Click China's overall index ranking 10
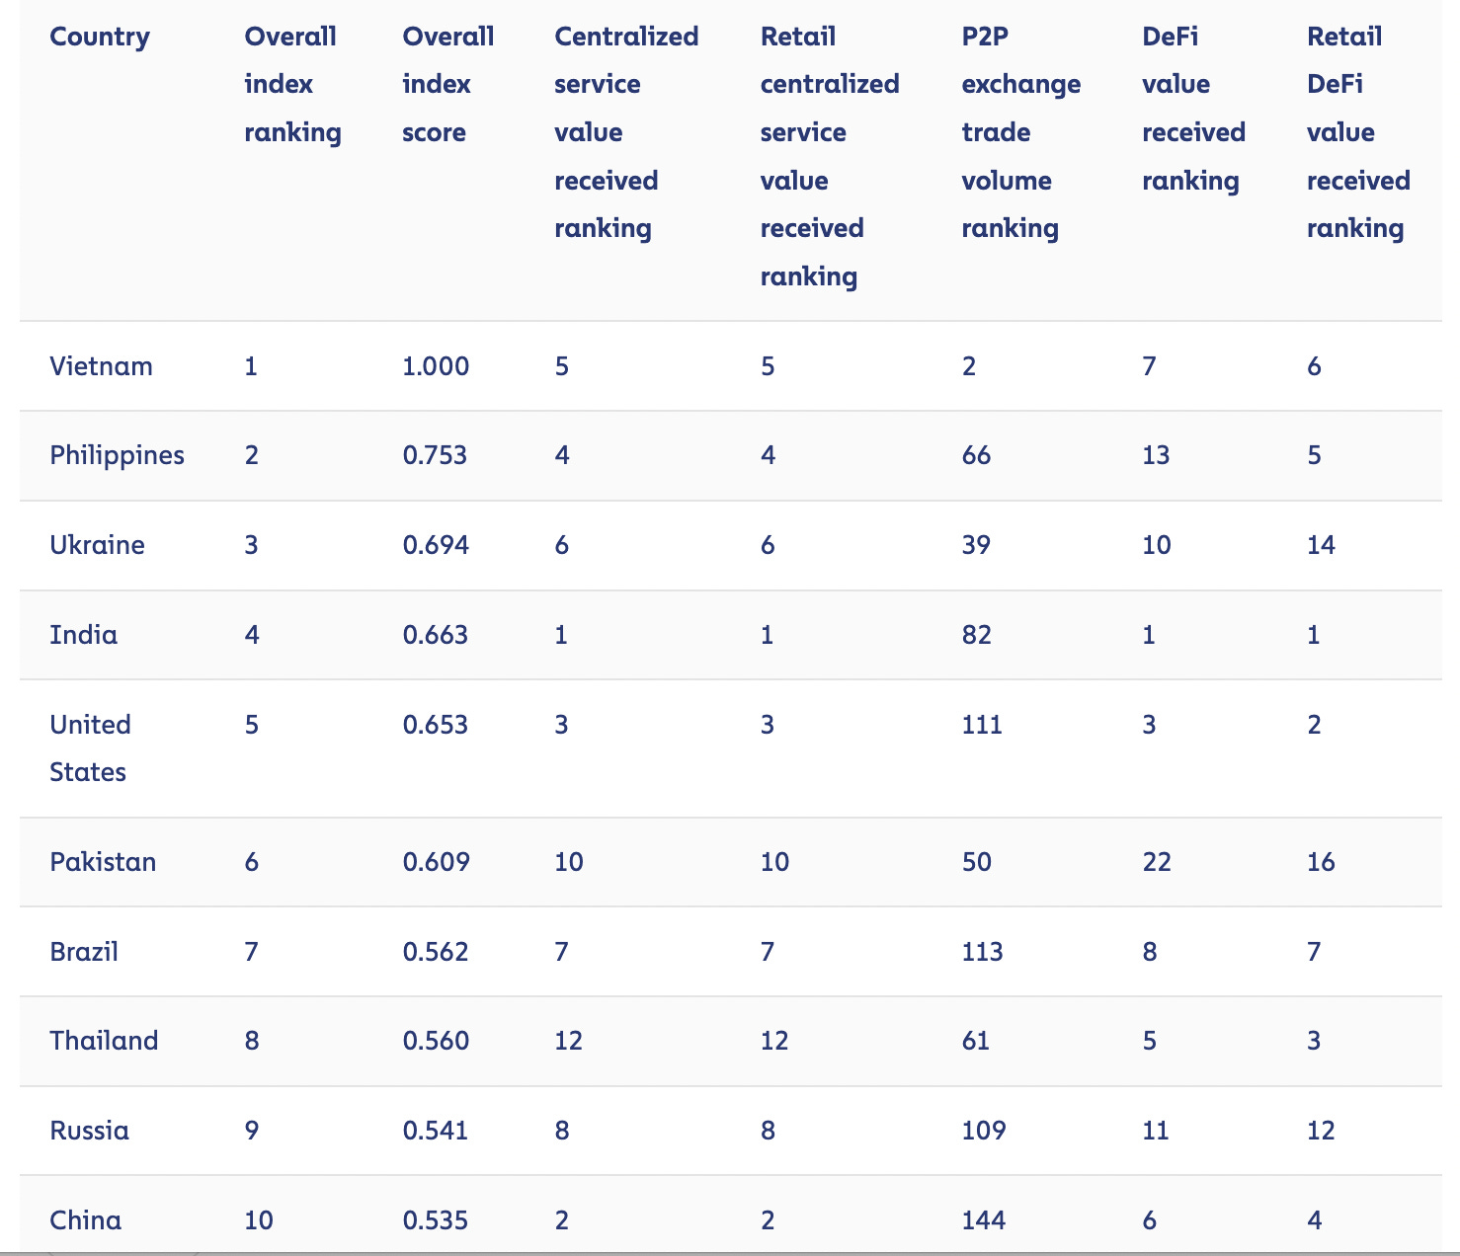This screenshot has width=1460, height=1256. (259, 1220)
